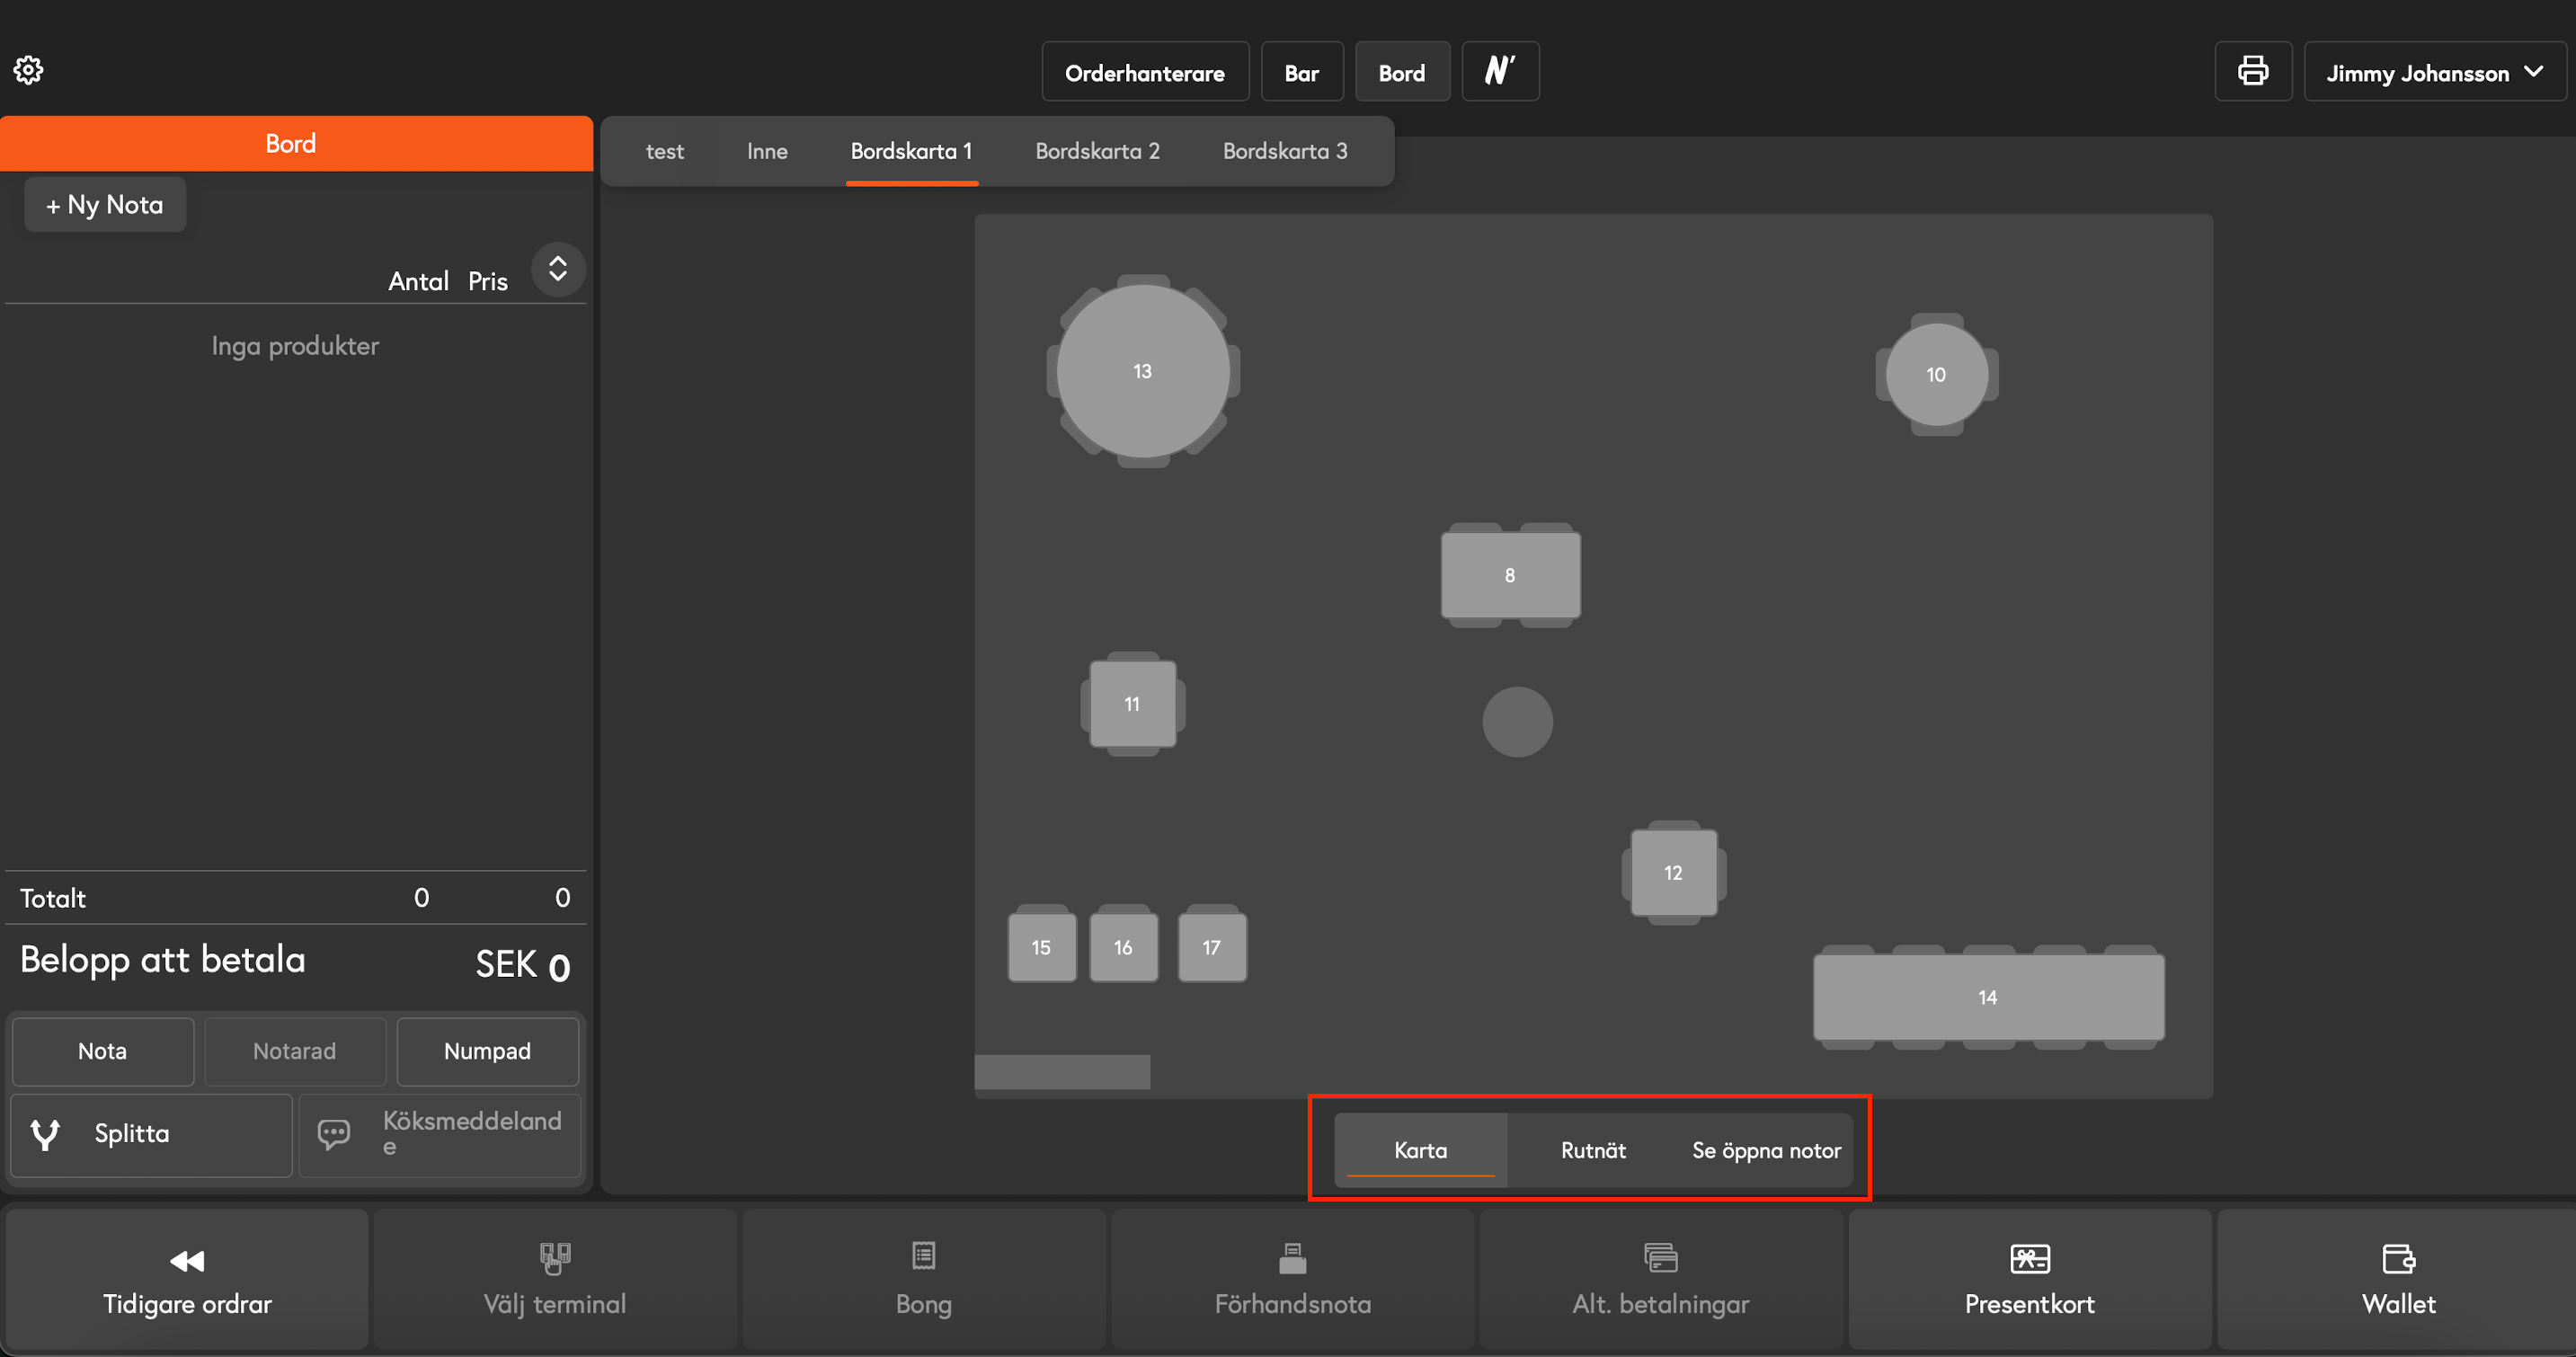Select table 8 on the map
Viewport: 2576px width, 1357px height.
click(x=1510, y=575)
